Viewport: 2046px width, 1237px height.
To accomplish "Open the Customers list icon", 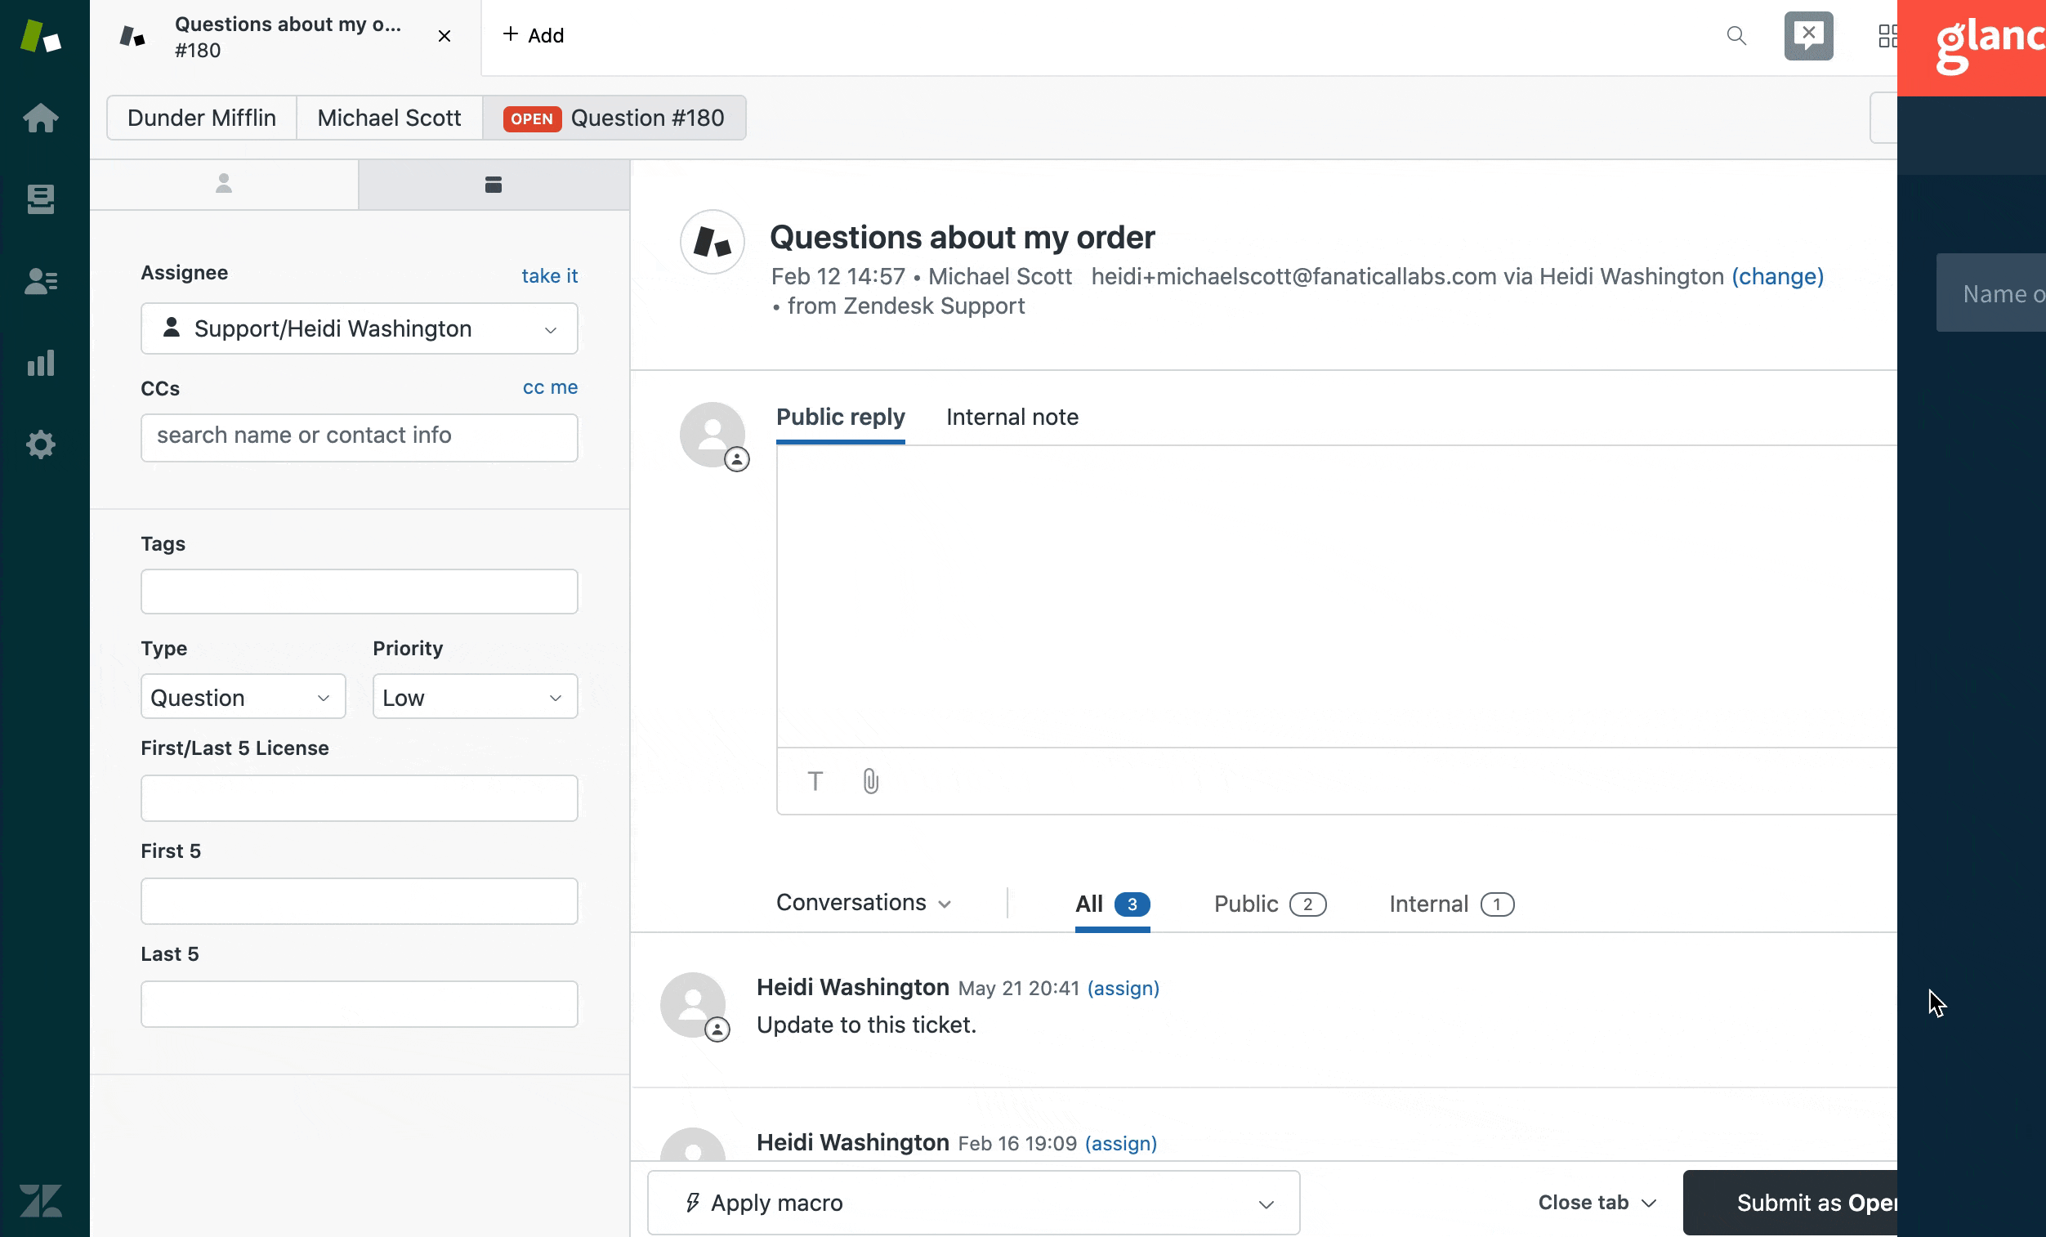I will click(40, 280).
